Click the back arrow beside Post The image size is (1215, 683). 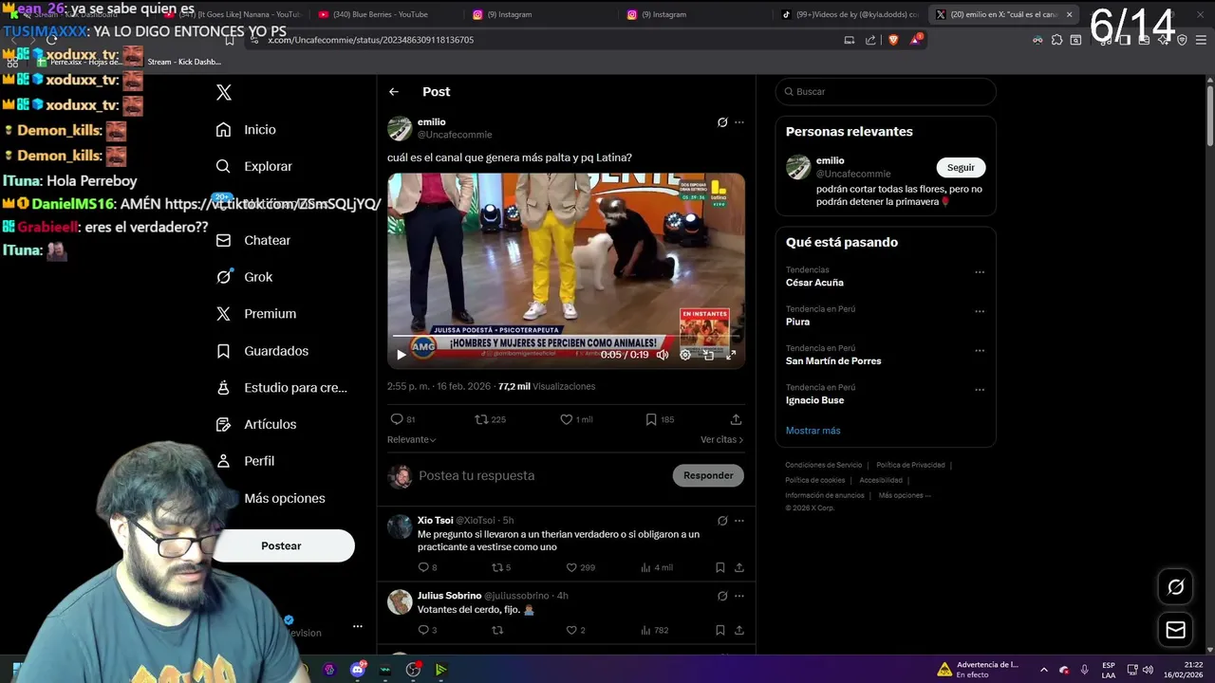(x=394, y=92)
